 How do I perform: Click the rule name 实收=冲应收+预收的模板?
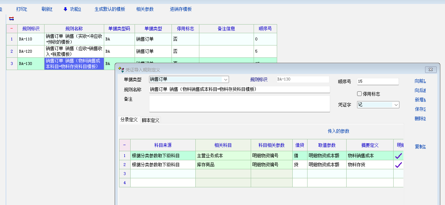[74, 39]
